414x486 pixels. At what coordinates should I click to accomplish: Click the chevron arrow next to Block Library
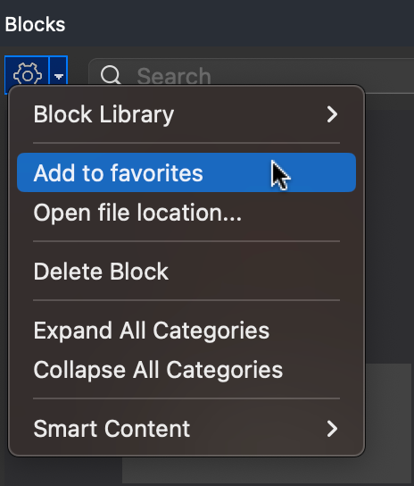(332, 114)
